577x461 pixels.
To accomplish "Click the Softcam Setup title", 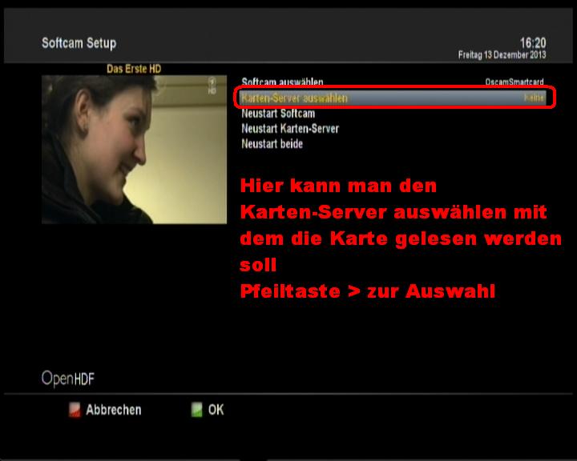I will pyautogui.click(x=79, y=43).
